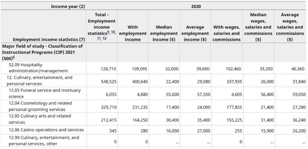Image resolution: width=308 pixels, height=149 pixels.
Task: Click 'With wages, salaries and commissions' header
Action: [226, 33]
